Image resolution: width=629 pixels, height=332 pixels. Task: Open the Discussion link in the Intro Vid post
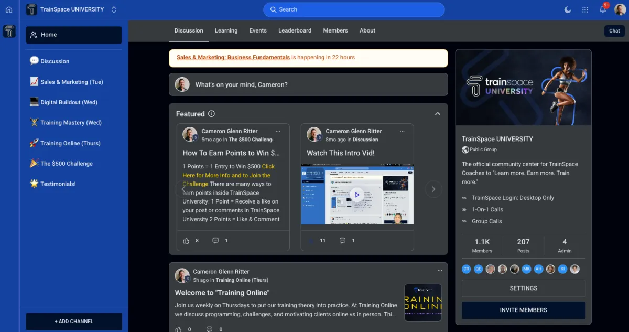click(365, 140)
